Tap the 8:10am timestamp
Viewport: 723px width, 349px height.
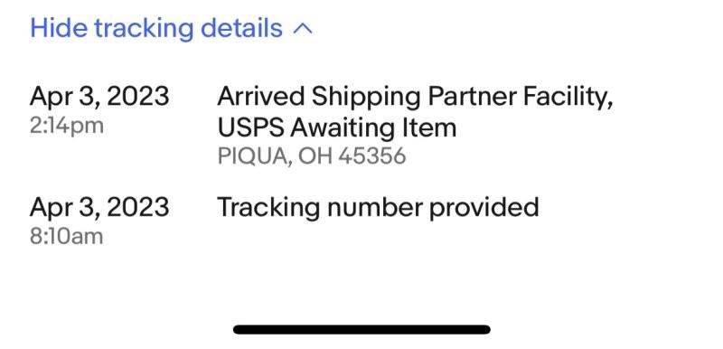(x=66, y=237)
